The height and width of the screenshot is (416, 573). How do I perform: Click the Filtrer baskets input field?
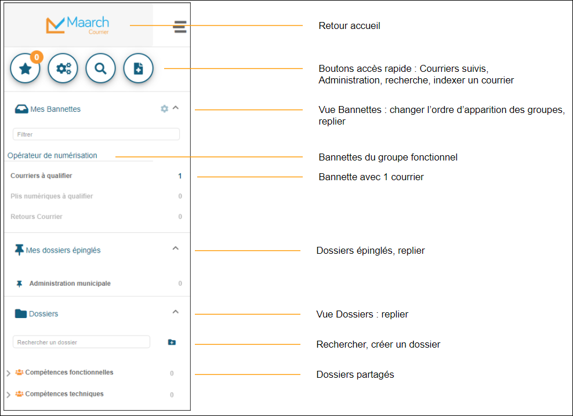pyautogui.click(x=96, y=134)
